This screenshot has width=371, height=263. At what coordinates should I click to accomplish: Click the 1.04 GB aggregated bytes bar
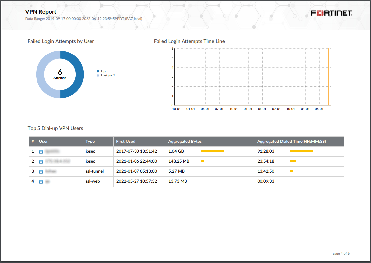point(212,151)
